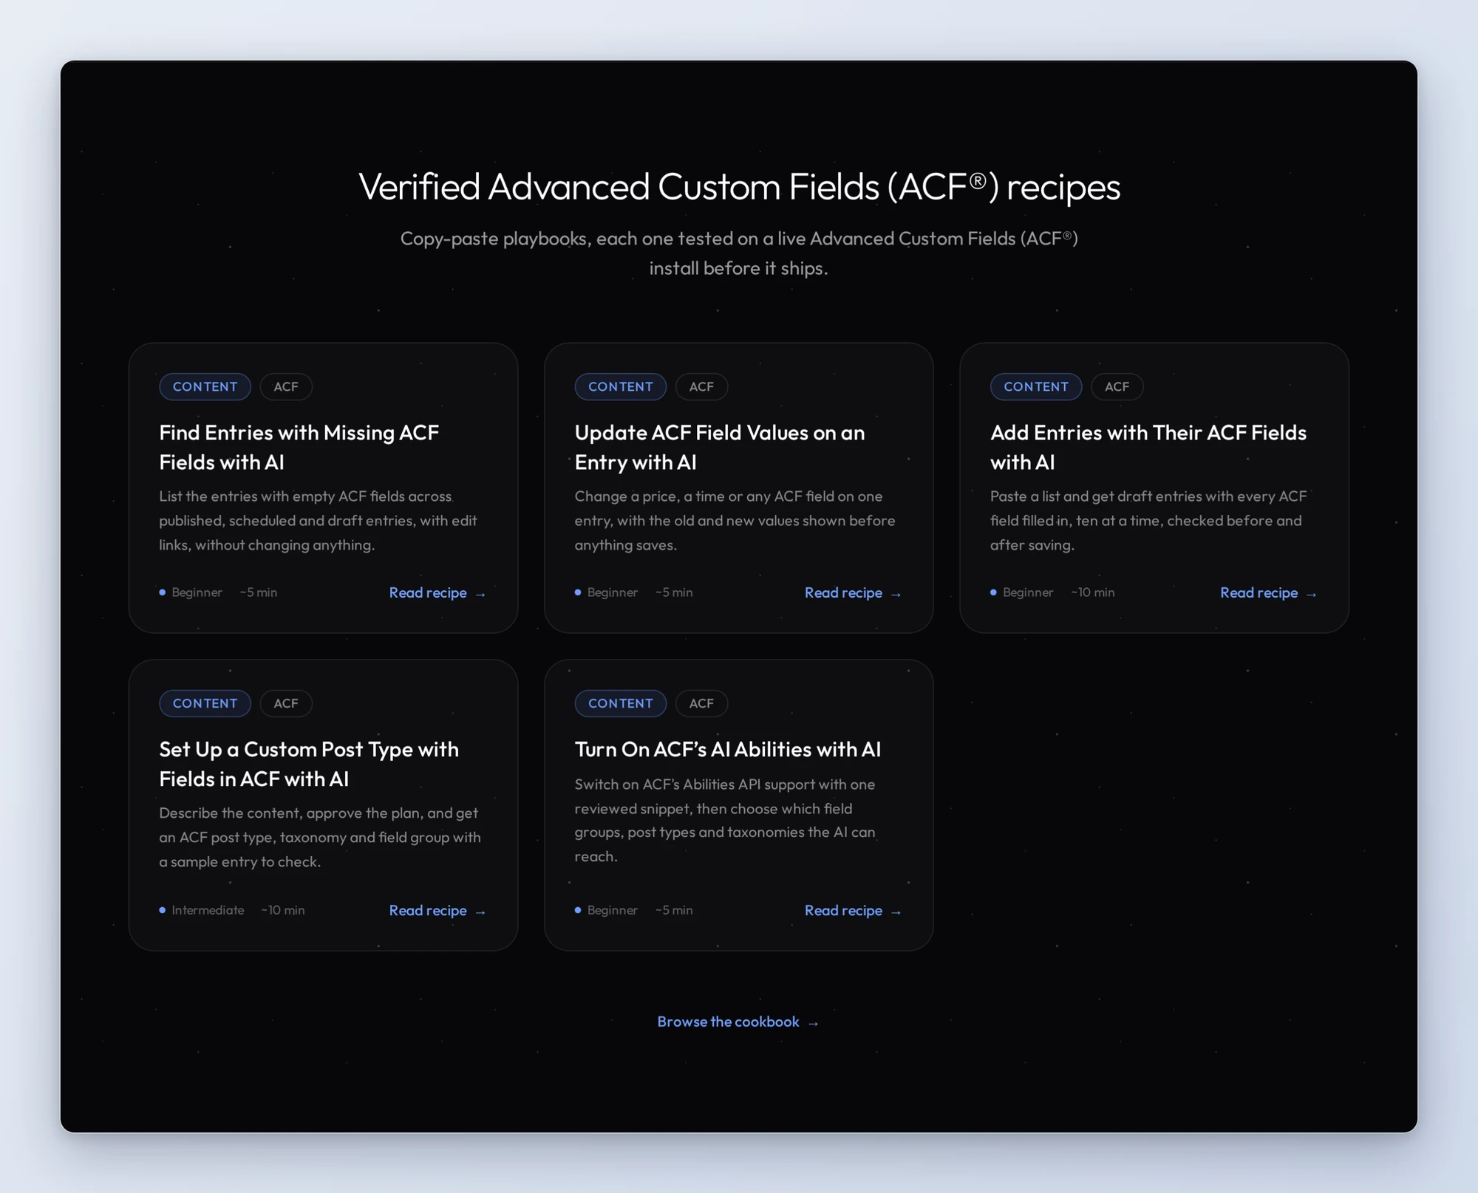Follow the Browse the cookbook link
The height and width of the screenshot is (1193, 1478).
tap(738, 1022)
